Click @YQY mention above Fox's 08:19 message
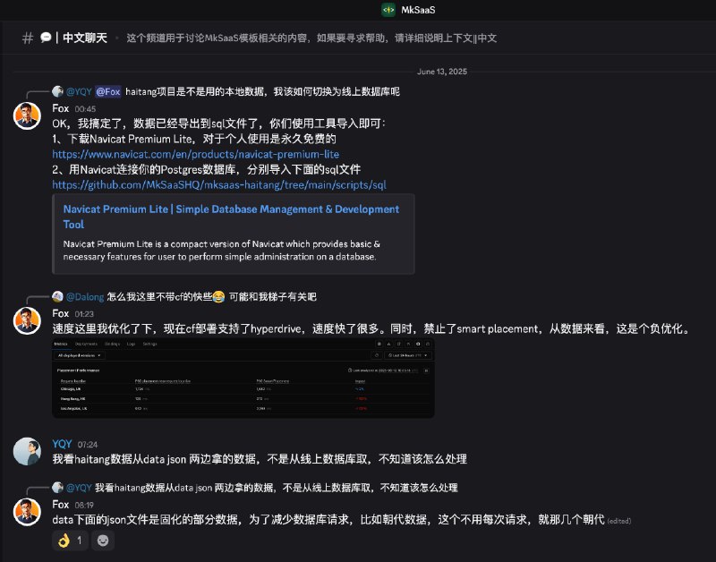Image resolution: width=716 pixels, height=562 pixels. pos(79,488)
